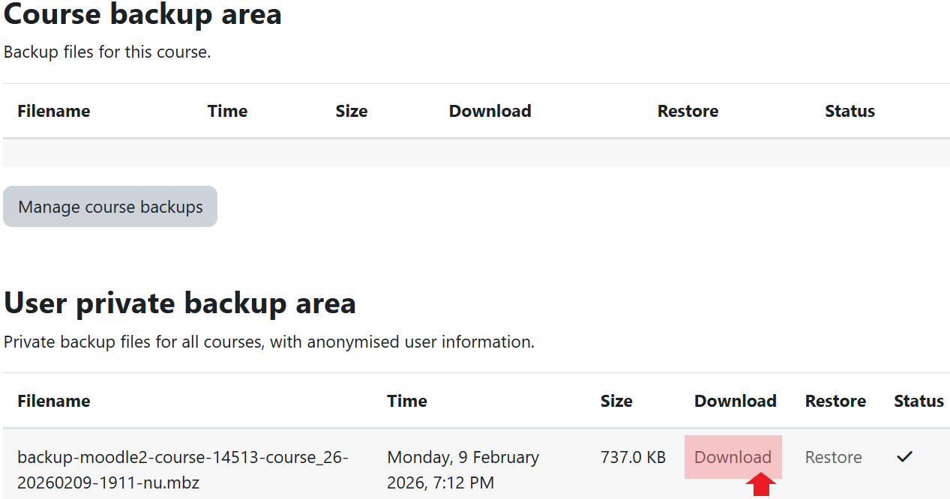Viewport: 950px width, 499px height.
Task: Click the Filename header in Course backup area
Action: [53, 110]
